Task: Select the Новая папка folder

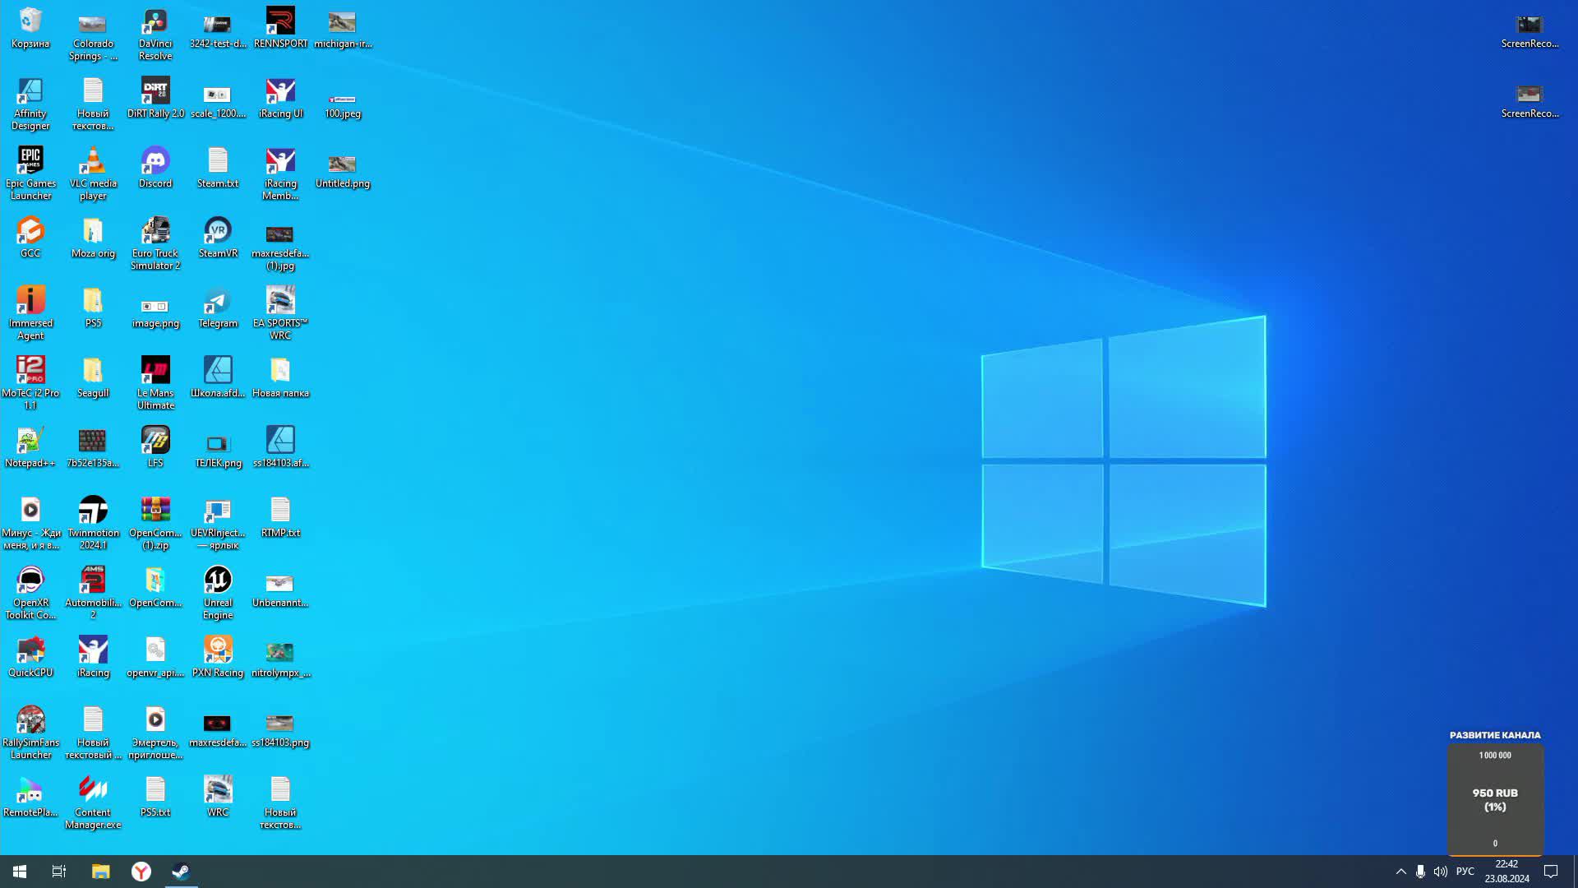Action: click(x=280, y=377)
